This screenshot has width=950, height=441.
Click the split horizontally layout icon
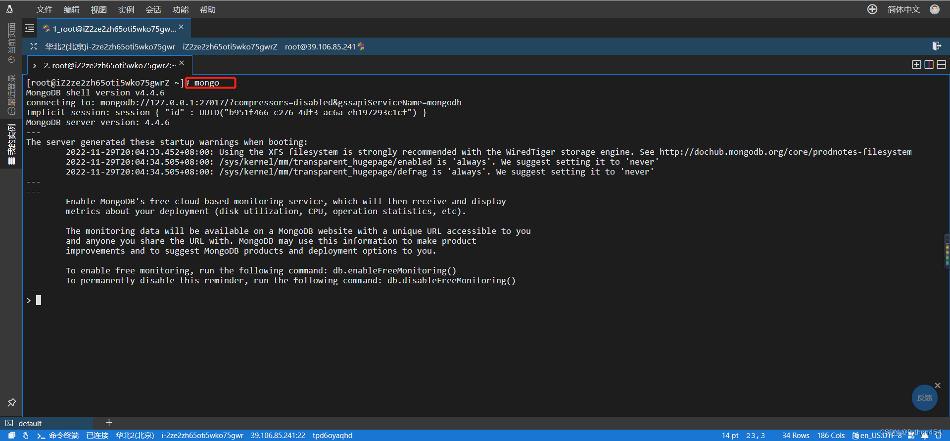coord(941,65)
